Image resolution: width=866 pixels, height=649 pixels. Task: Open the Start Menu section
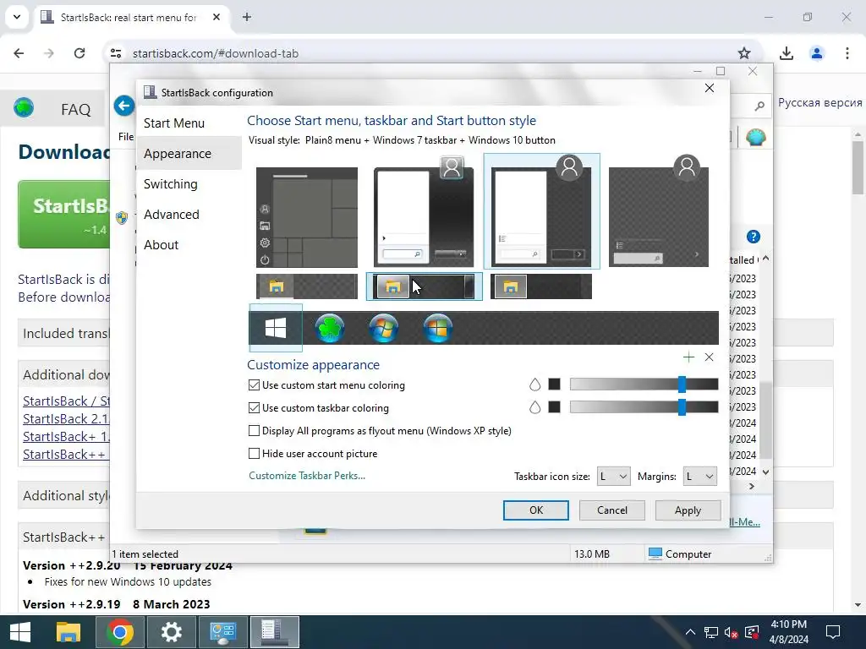coord(174,123)
